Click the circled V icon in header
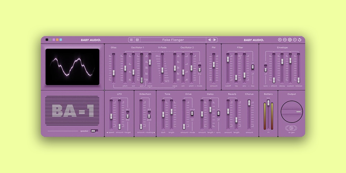Screen dimensions: 346x173 (x=290, y=40)
